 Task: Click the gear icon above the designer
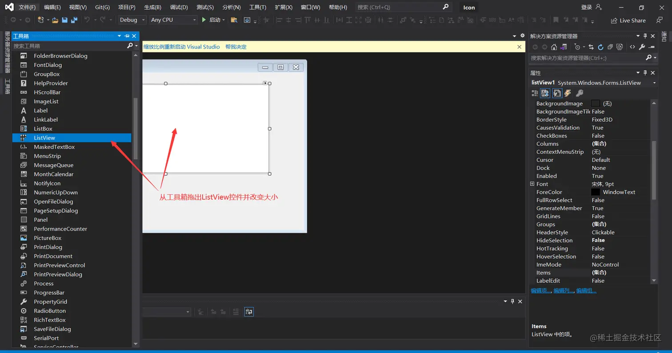pyautogui.click(x=522, y=36)
